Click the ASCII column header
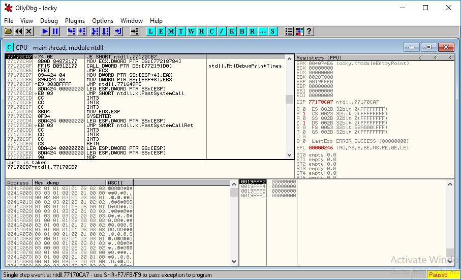Screen dimensions: 461x280 119,183
